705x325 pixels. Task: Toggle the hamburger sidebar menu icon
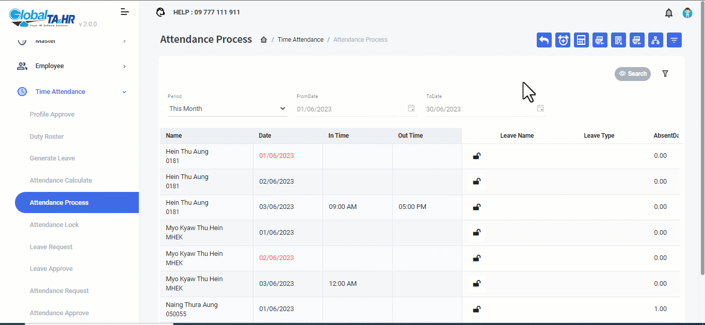tap(124, 12)
